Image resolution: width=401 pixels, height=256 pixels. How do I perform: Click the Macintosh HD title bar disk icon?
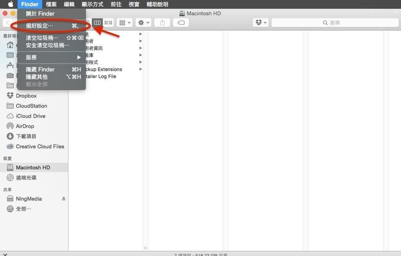pyautogui.click(x=182, y=14)
